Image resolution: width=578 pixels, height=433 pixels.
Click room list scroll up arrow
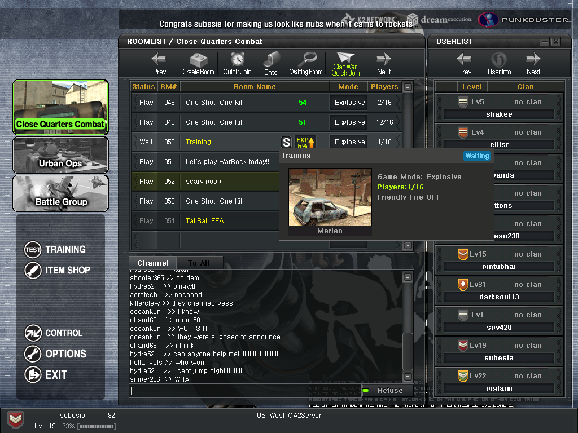pos(408,87)
